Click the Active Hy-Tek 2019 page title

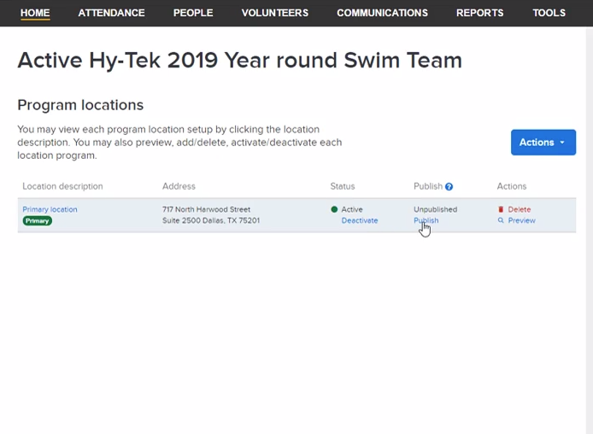239,61
